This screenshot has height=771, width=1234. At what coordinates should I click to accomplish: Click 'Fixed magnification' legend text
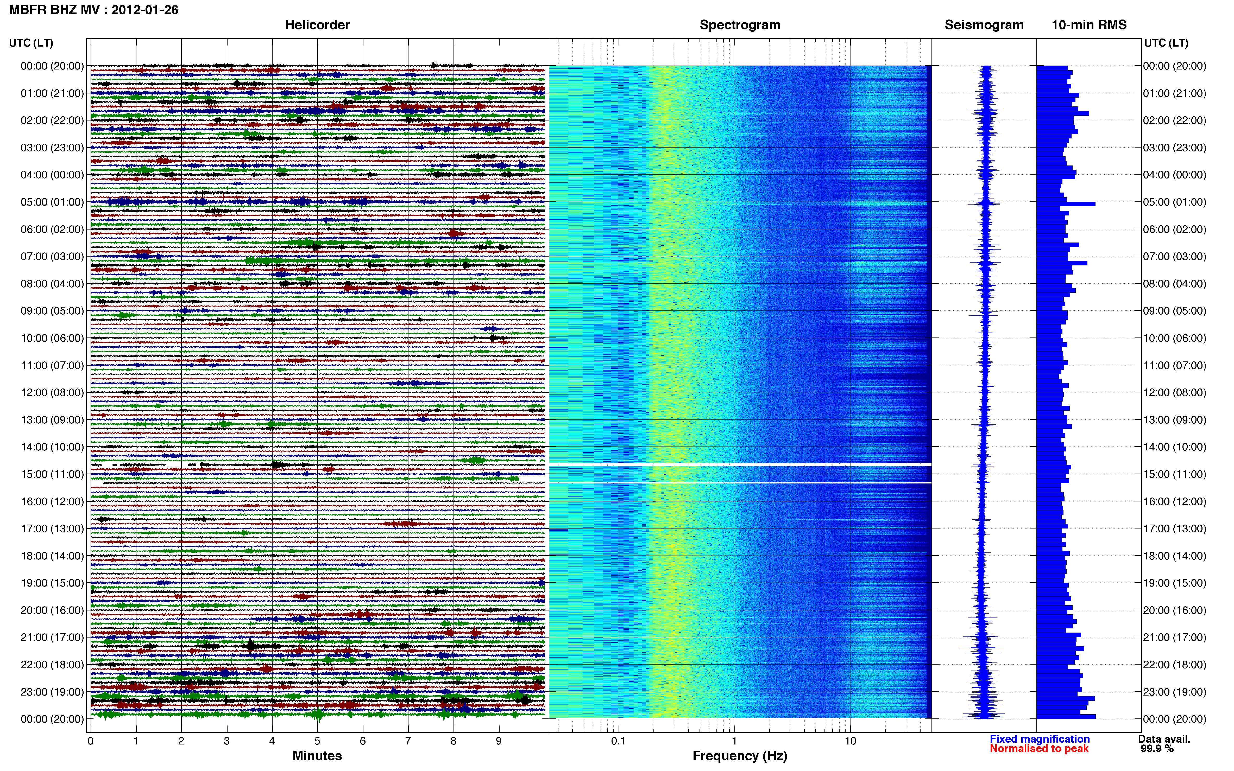point(1040,739)
